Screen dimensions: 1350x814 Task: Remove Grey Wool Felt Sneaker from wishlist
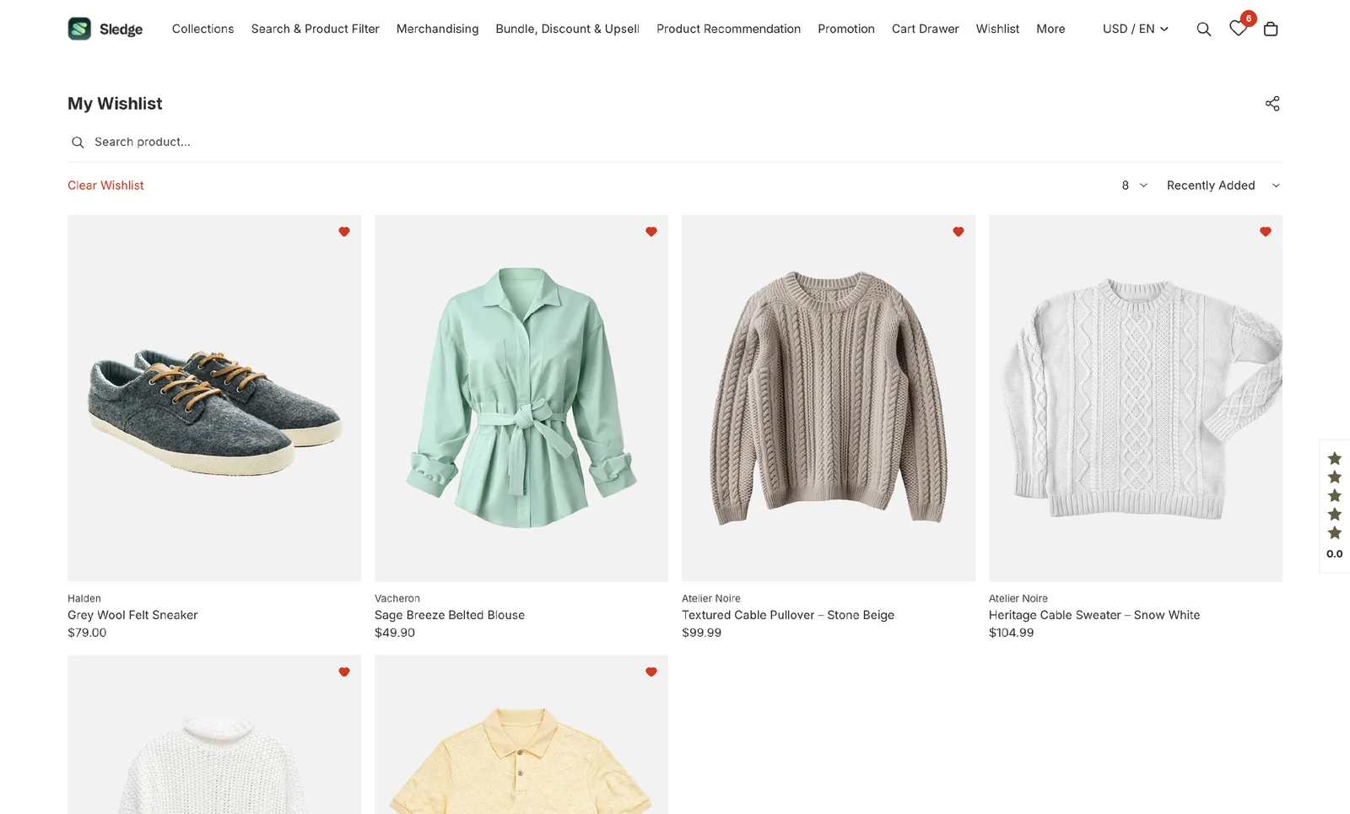pyautogui.click(x=344, y=232)
